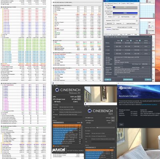Click the AIDA64 Write benchmark info icon
Viewport: 160px width, 159px height.
pyautogui.click(x=131, y=40)
